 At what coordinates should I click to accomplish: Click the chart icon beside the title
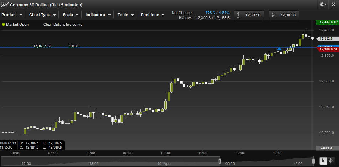pos(4,5)
